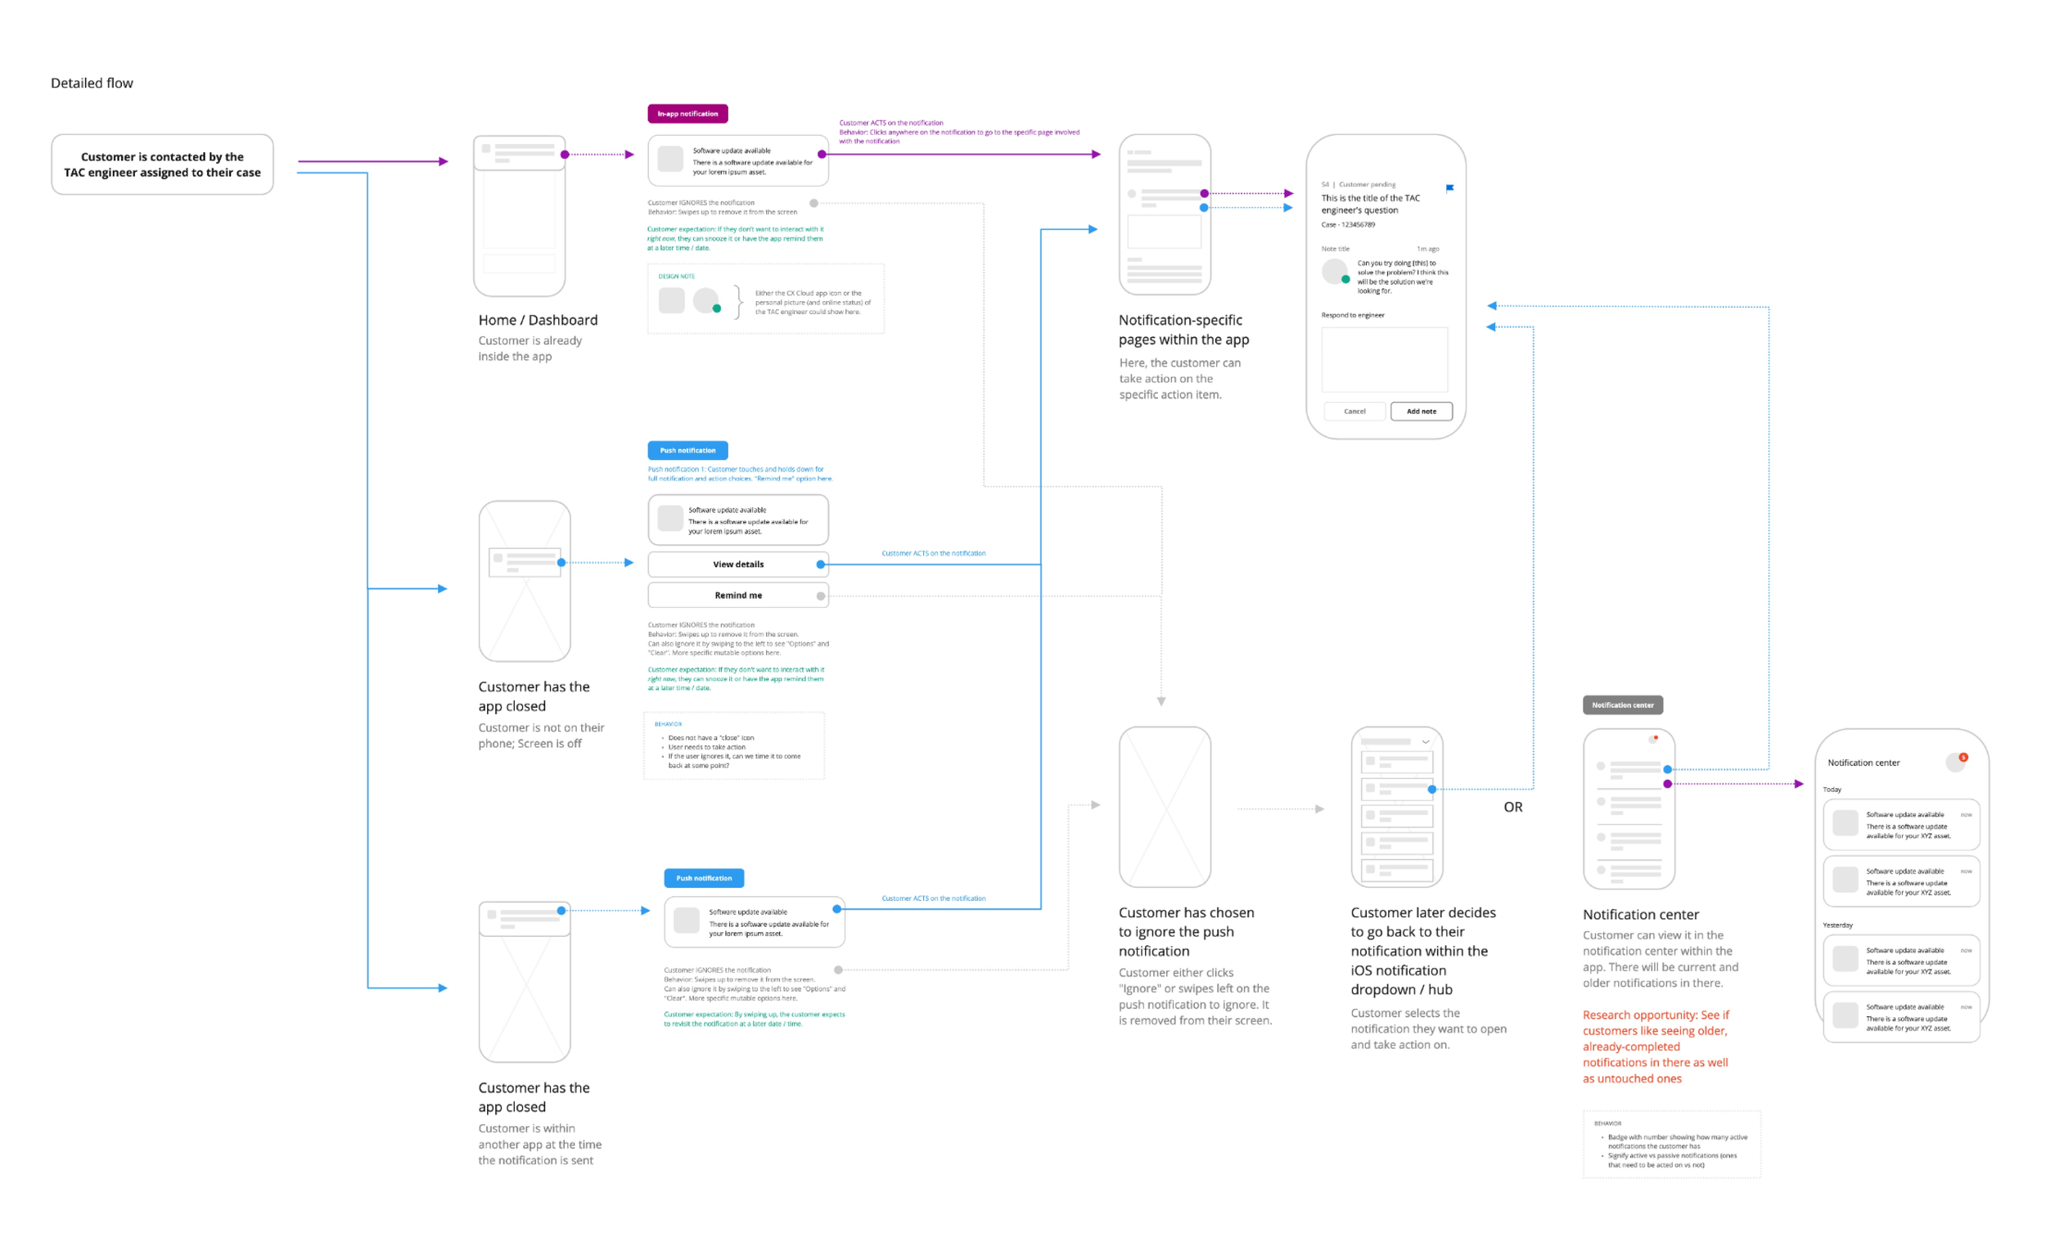Image resolution: width=2046 pixels, height=1238 pixels.
Task: Select magenta In-app notification tag
Action: (687, 114)
